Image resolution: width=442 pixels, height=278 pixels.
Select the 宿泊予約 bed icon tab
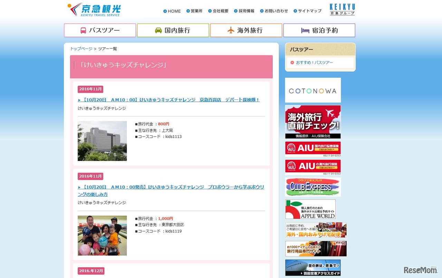point(319,30)
